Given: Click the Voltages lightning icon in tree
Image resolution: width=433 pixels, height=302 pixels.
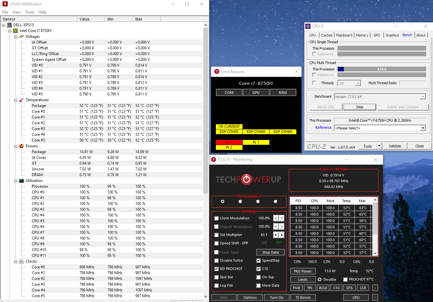Looking at the screenshot, I should pyautogui.click(x=21, y=37).
